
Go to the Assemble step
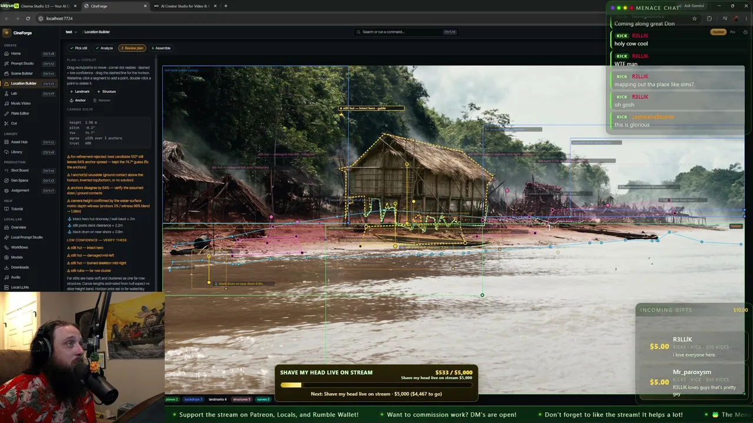pos(161,48)
